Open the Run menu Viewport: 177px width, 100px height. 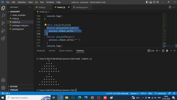click(x=42, y=2)
